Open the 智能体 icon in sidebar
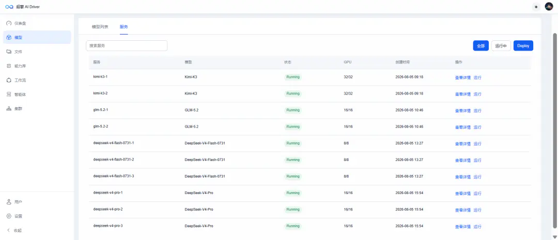 9,94
